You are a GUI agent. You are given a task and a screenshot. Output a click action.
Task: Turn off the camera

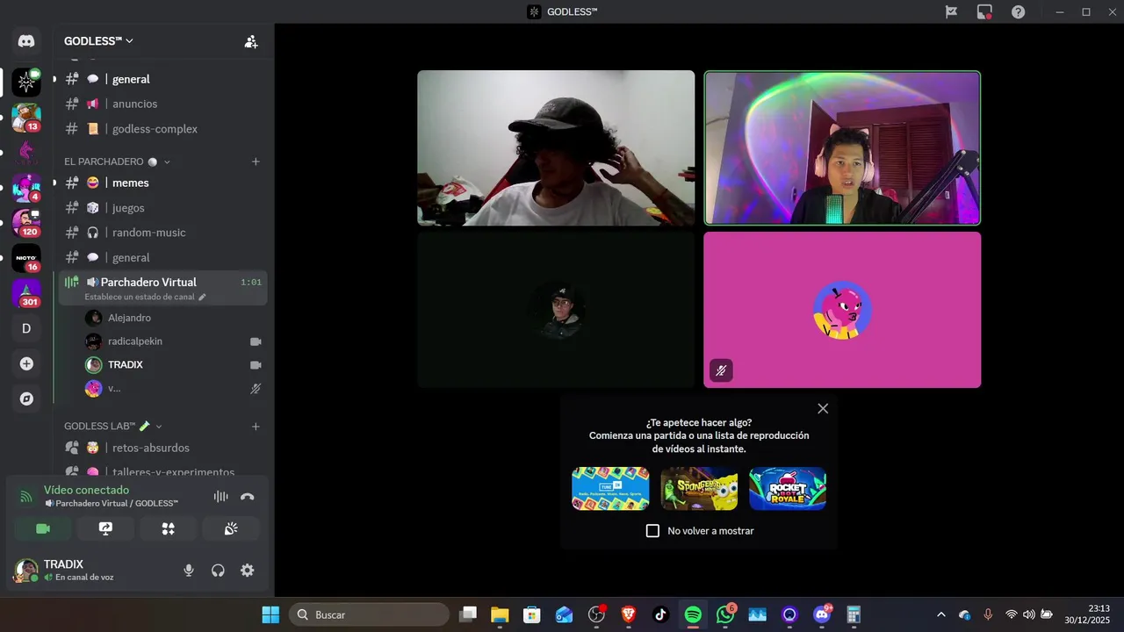coord(42,528)
